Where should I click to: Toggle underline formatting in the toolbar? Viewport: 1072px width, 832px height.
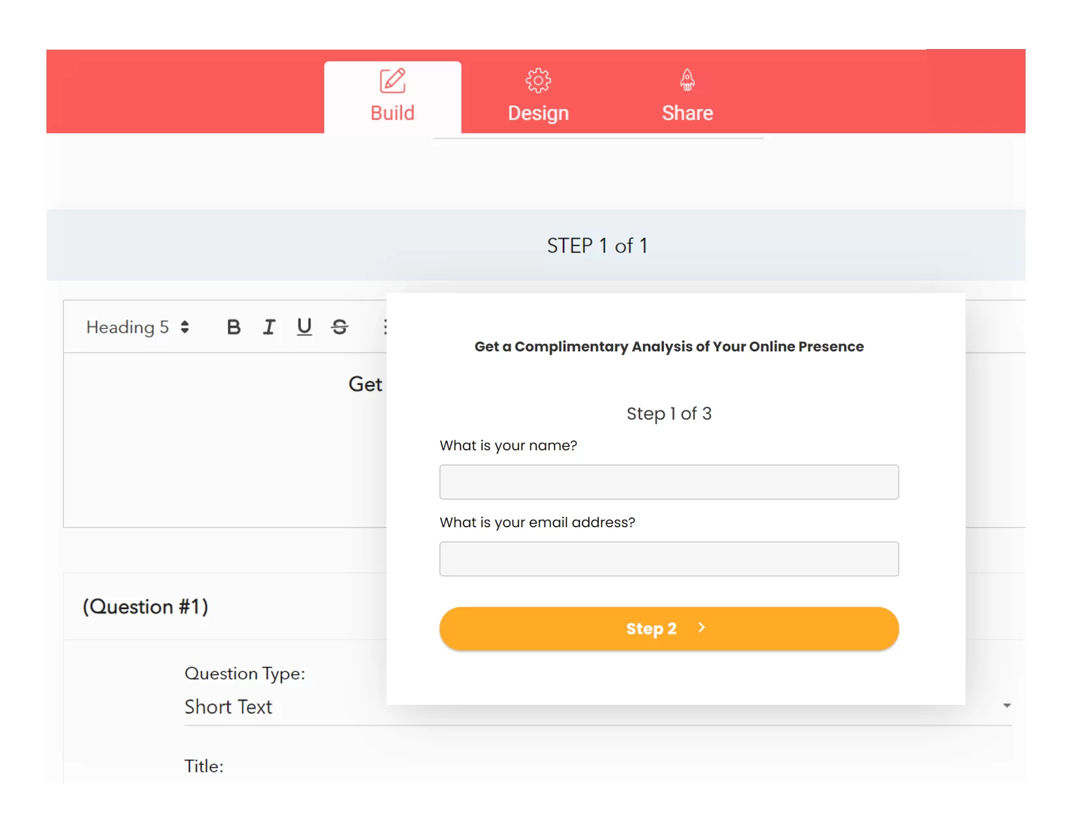304,327
